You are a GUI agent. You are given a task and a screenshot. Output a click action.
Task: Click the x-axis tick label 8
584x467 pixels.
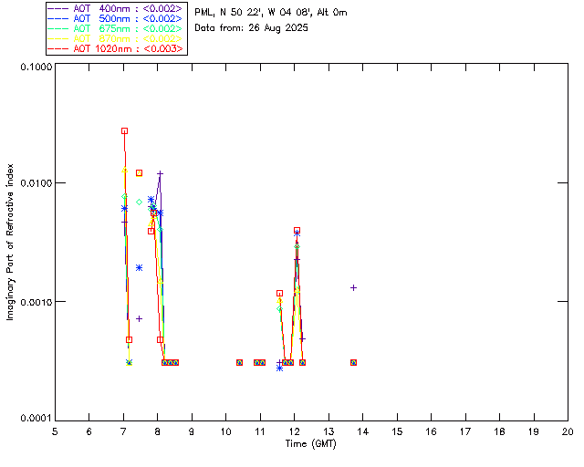158,431
